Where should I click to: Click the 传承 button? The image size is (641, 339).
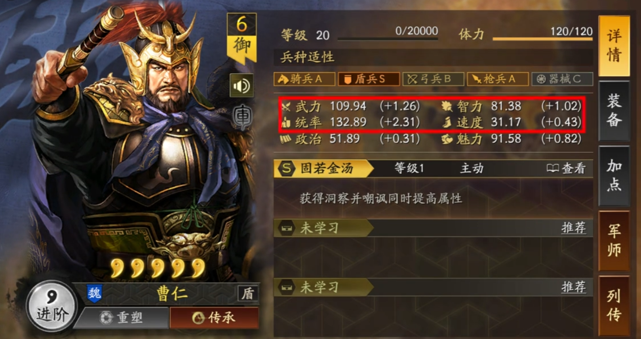pos(214,318)
